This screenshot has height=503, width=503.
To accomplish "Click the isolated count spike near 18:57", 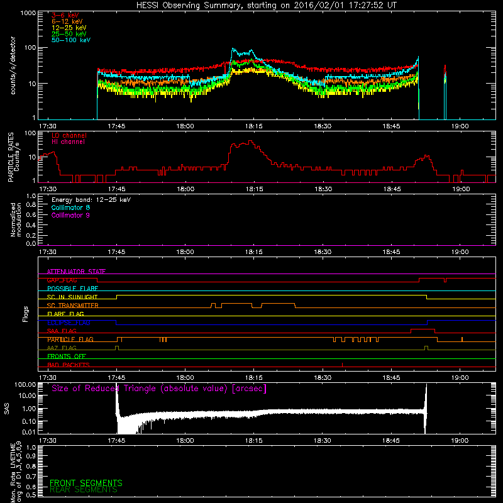I will [x=445, y=91].
